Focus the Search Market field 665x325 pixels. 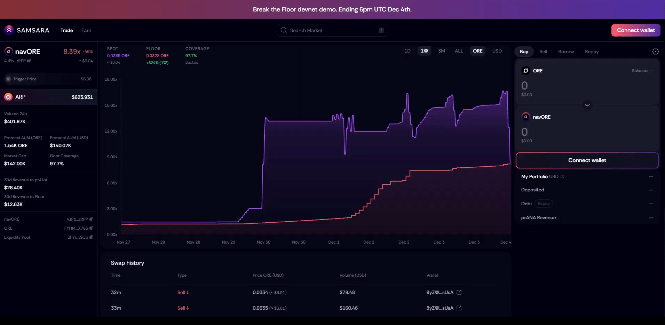[332, 30]
